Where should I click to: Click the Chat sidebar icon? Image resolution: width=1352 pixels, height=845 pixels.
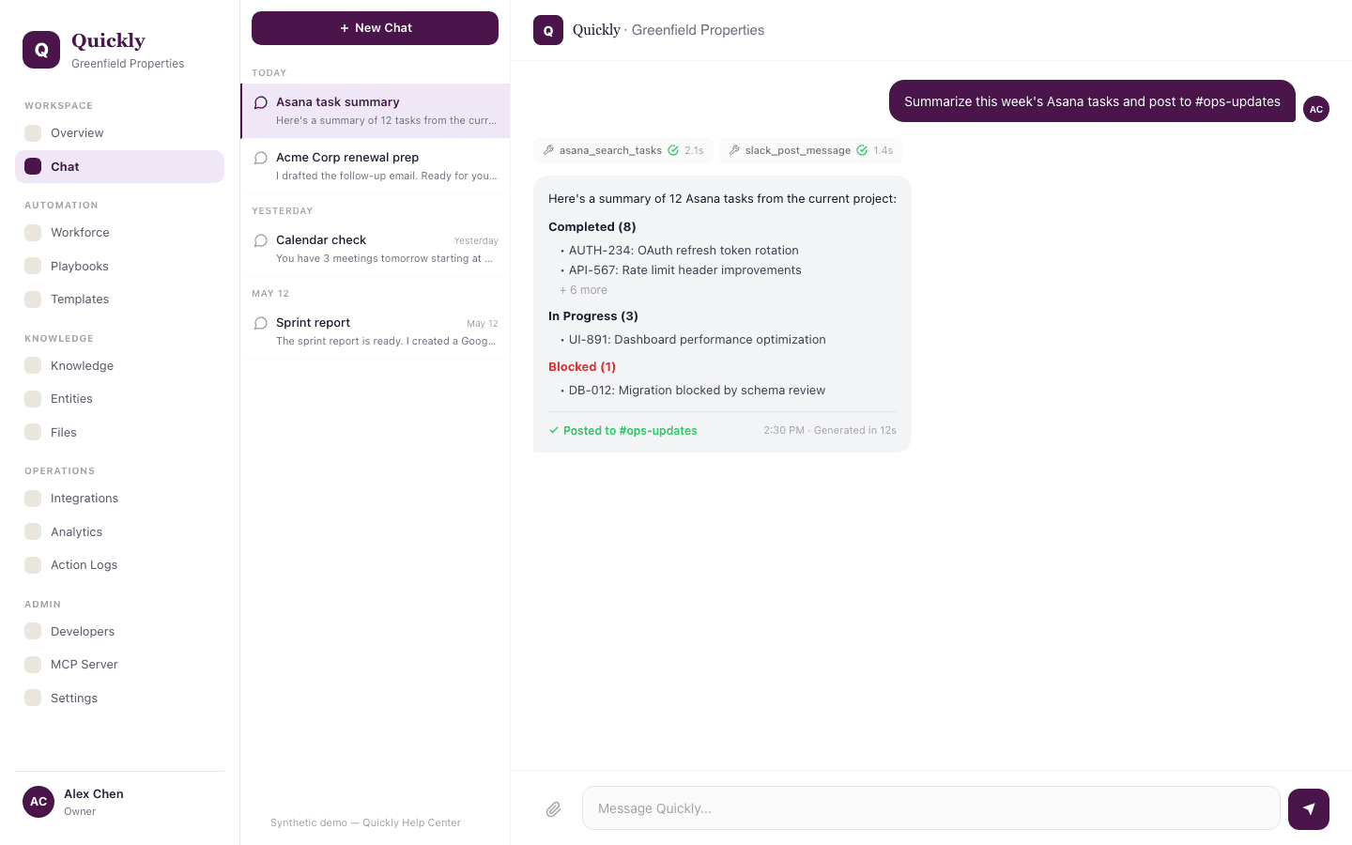33,166
